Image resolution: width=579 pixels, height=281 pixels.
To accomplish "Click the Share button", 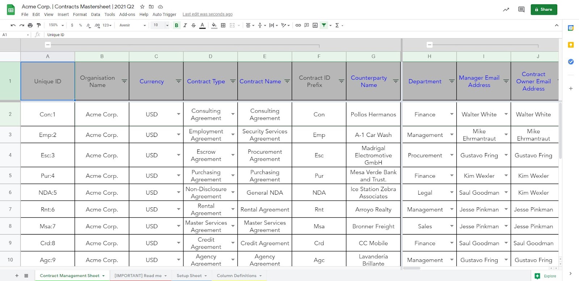I will 544,9.
